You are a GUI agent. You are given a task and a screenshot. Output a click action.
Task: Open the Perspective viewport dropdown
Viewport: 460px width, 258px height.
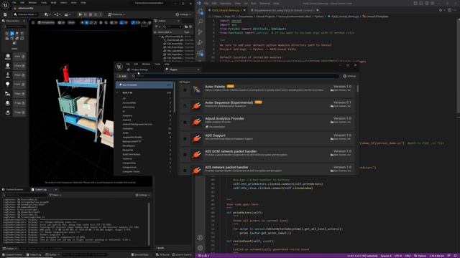click(x=46, y=22)
